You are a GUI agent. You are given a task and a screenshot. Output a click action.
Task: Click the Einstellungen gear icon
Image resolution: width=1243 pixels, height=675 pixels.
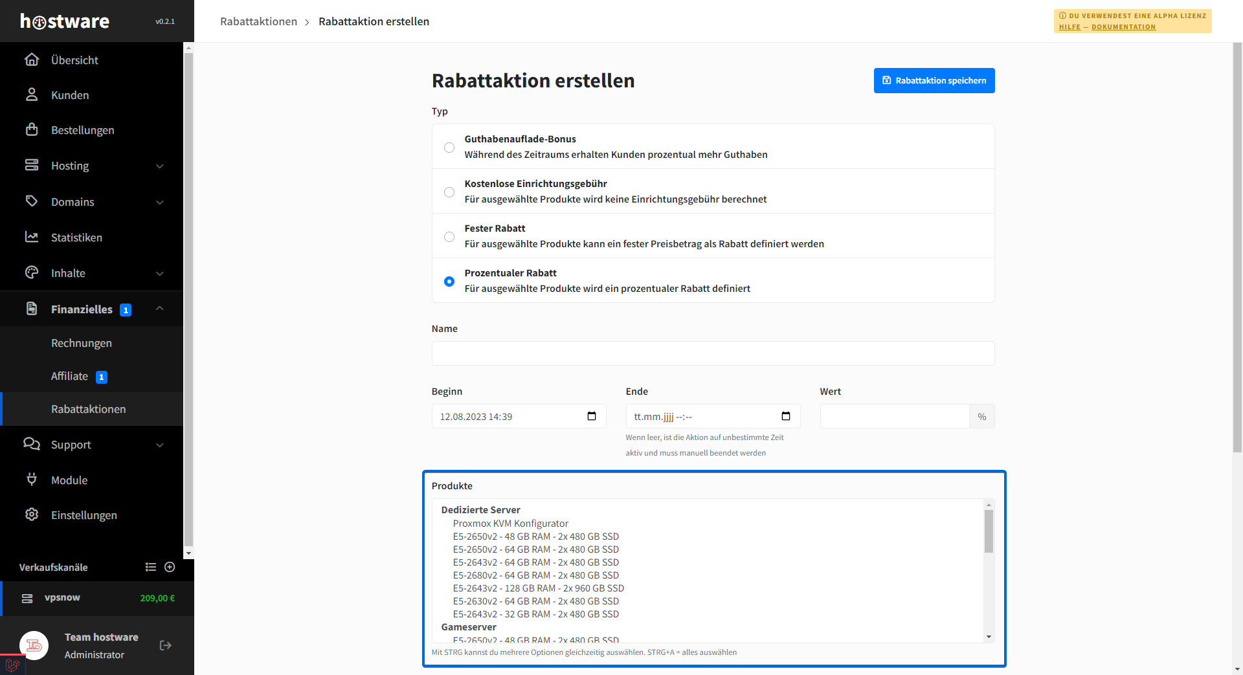click(32, 515)
